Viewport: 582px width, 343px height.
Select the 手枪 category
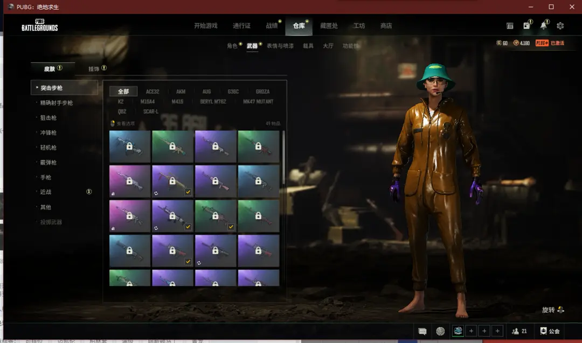click(46, 177)
